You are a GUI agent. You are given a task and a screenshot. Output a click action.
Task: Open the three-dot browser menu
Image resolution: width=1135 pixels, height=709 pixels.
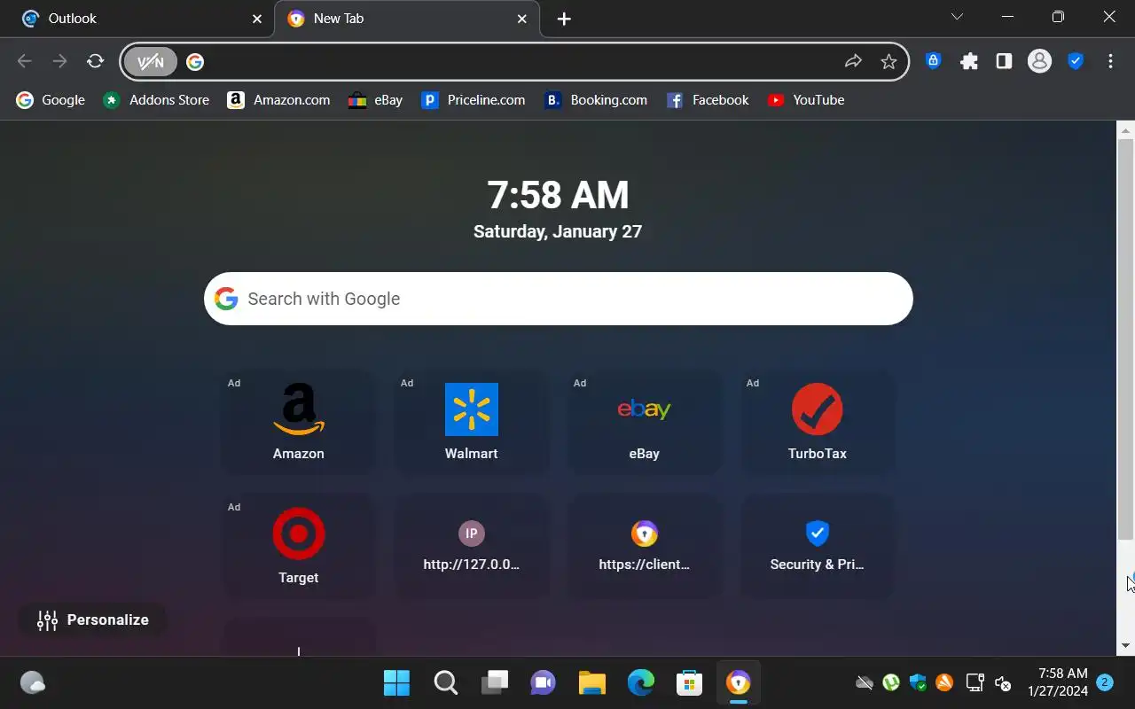click(1110, 61)
